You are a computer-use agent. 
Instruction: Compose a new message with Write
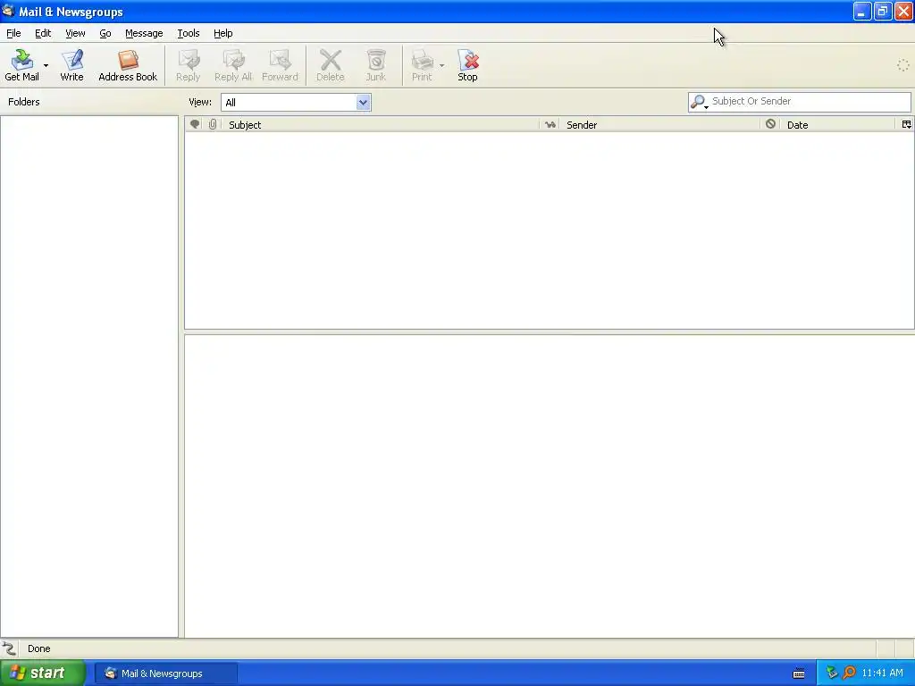point(71,64)
